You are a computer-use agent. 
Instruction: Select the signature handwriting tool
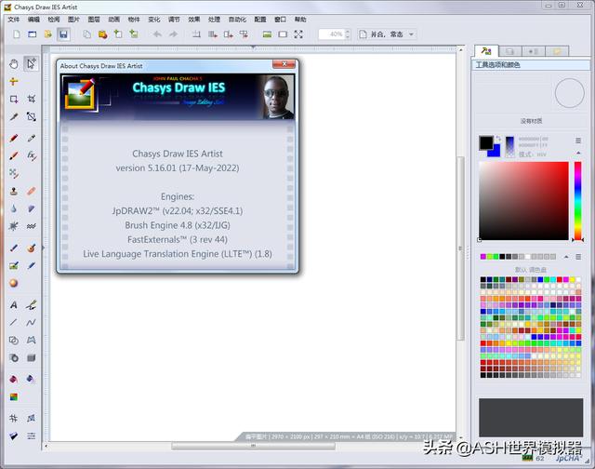[x=32, y=305]
